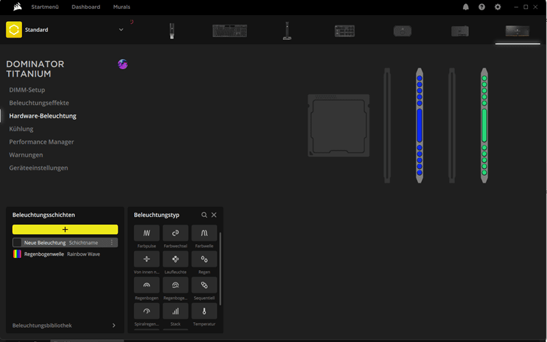Select the Laufleuchte lighting type
This screenshot has height=342, width=547.
[176, 259]
